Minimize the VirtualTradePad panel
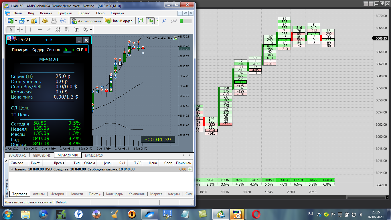Screen dimensions: 391x220 click(79, 40)
